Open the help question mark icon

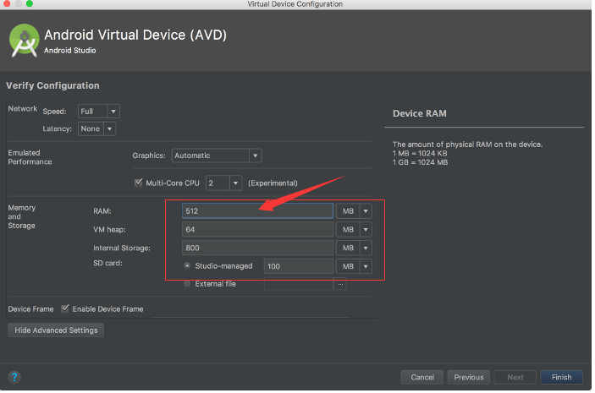pos(14,377)
